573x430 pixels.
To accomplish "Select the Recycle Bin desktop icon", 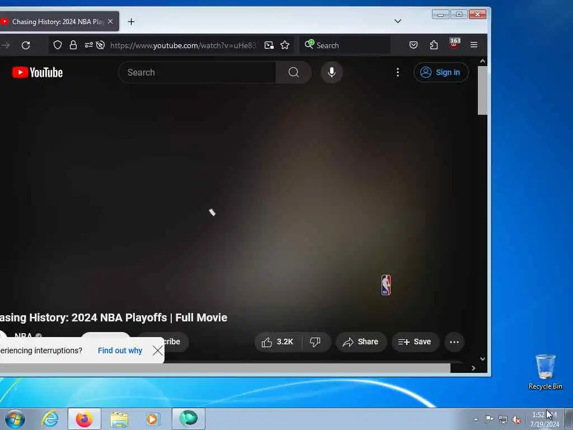I will [545, 372].
